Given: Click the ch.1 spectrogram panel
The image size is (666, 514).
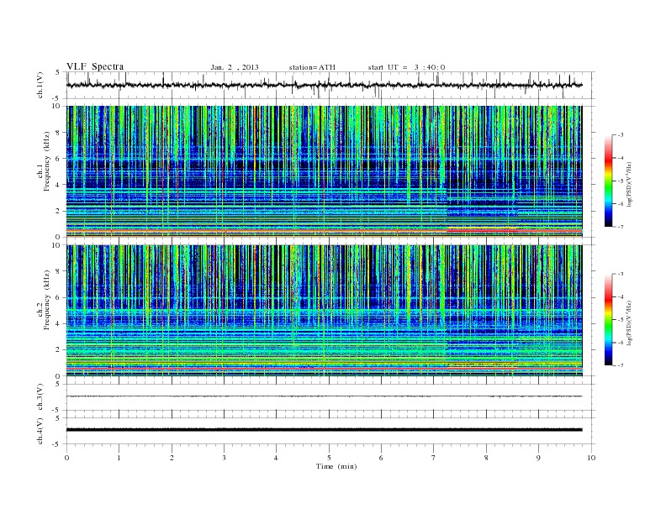Looking at the screenshot, I should pos(324,171).
